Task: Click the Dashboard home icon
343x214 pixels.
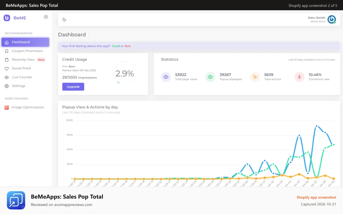Action: tap(7, 42)
